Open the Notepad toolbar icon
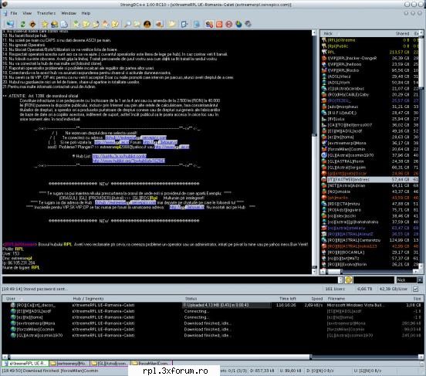The image size is (426, 376). [197, 24]
